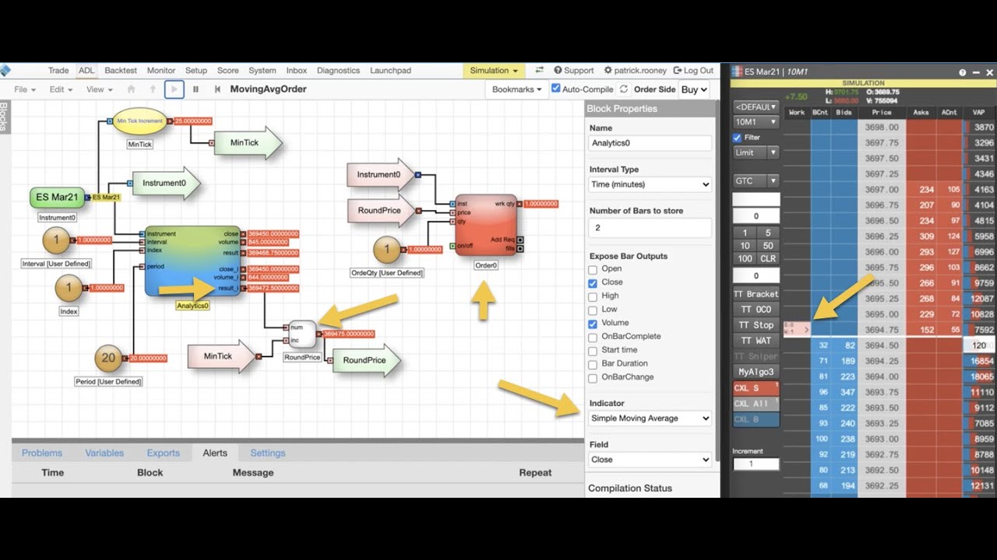Screen dimensions: 997x560
Task: Open the Blocks side panel tab
Action: click(4, 117)
